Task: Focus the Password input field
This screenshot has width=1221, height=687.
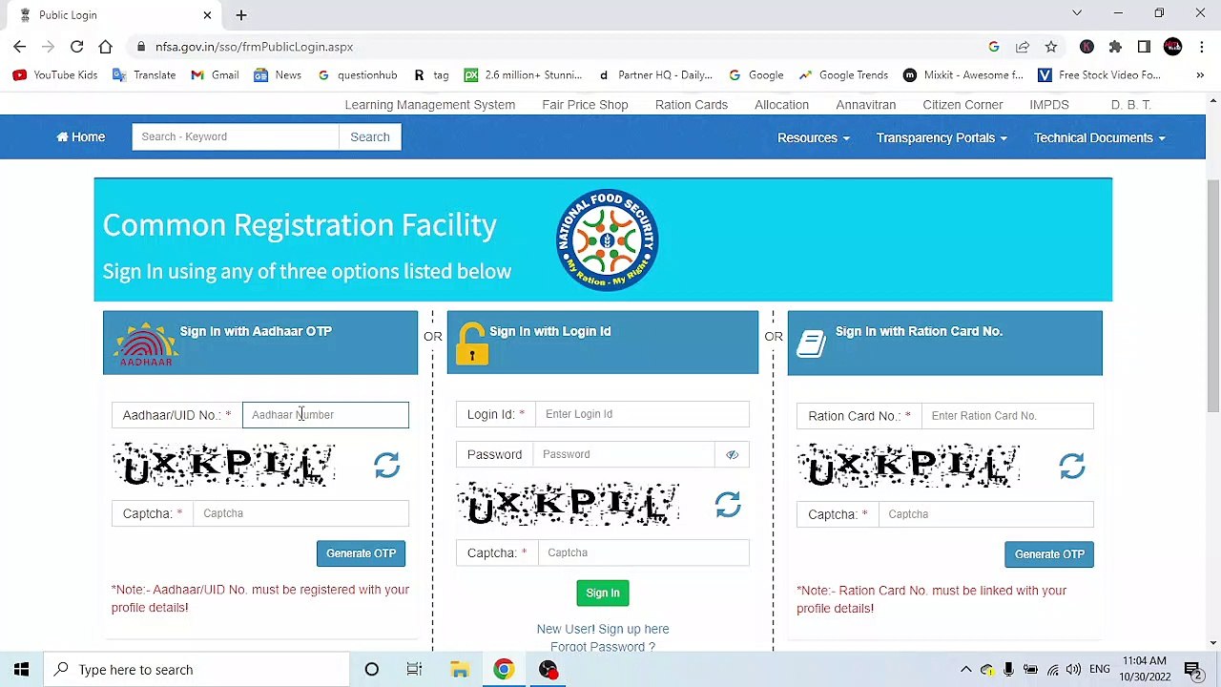Action: [624, 454]
